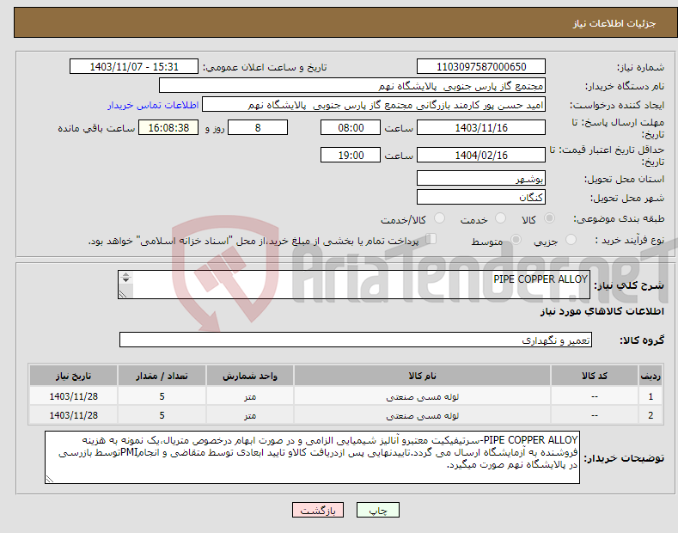Click the price validity time 19:00
Image resolution: width=678 pixels, height=533 pixels.
click(x=351, y=155)
